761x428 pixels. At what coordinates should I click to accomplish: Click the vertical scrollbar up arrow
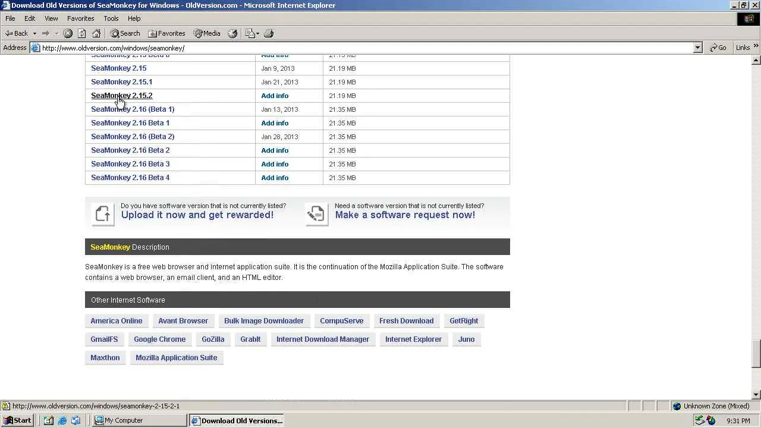point(756,59)
